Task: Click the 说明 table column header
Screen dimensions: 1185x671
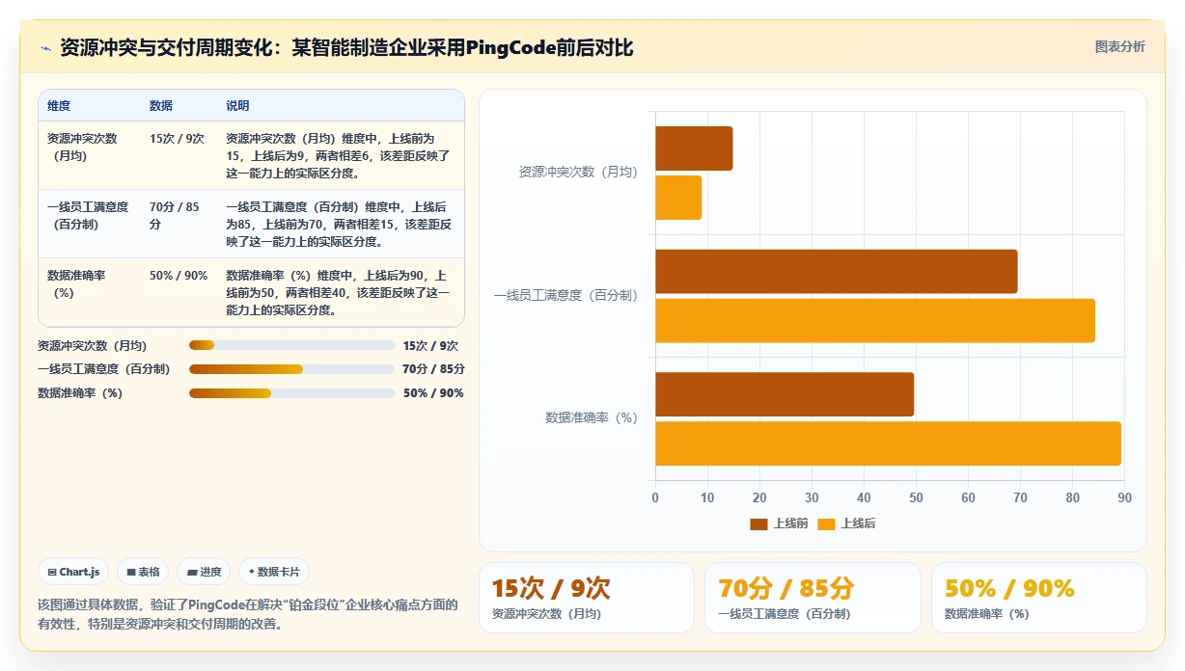Action: tap(237, 106)
